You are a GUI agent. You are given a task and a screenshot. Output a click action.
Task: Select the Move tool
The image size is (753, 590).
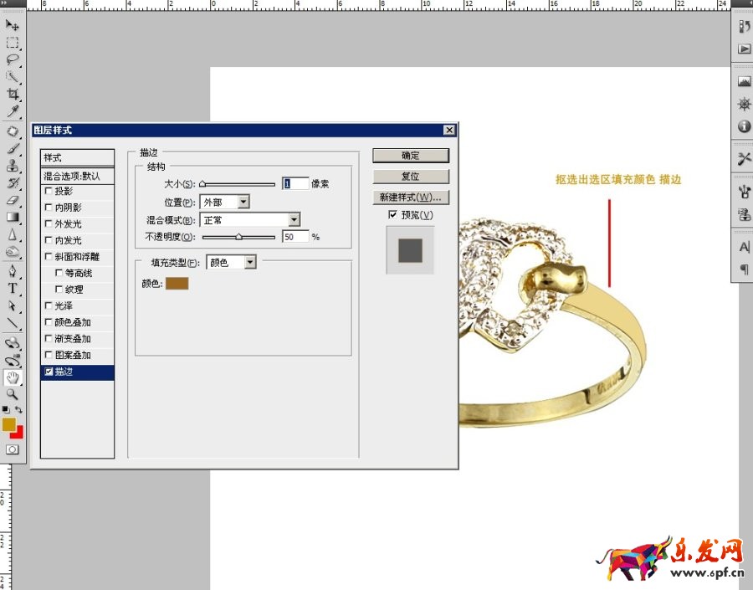point(13,26)
